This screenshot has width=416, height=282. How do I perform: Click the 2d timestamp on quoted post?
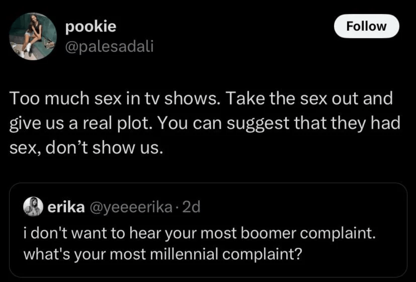pyautogui.click(x=191, y=207)
